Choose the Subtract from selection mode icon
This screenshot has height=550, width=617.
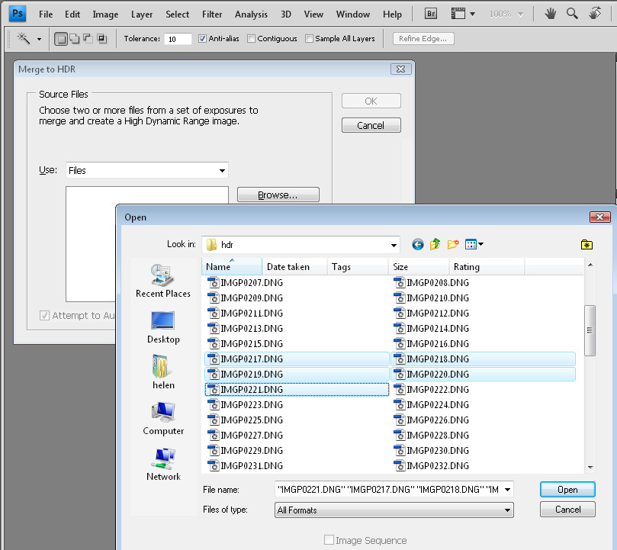point(88,39)
